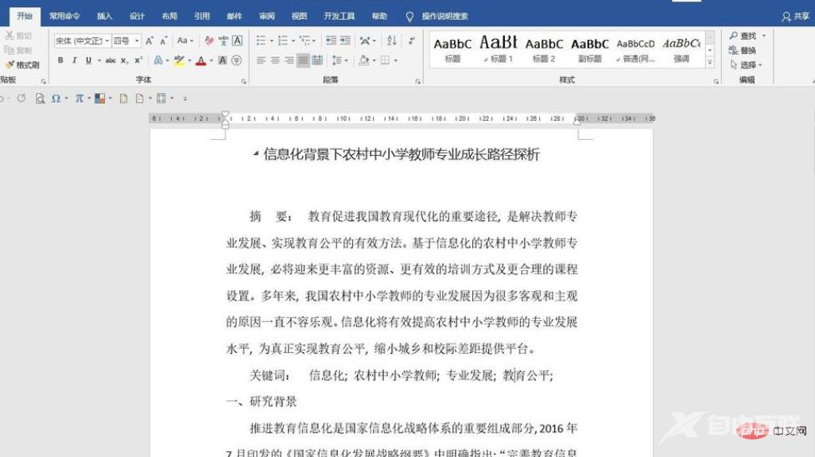
Task: Open the 审阅 (Review) ribbon tab
Action: pos(267,16)
